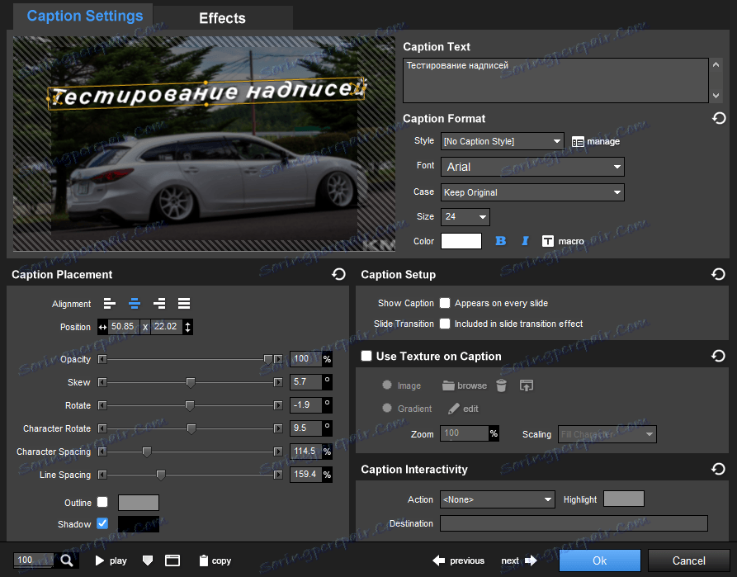Enable Use Texture on Caption
The height and width of the screenshot is (577, 737).
pos(366,356)
